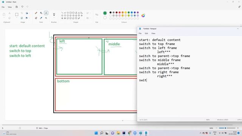Click the Paint zoom slider handle
Viewport: 242px width, 136px height.
(225, 128)
